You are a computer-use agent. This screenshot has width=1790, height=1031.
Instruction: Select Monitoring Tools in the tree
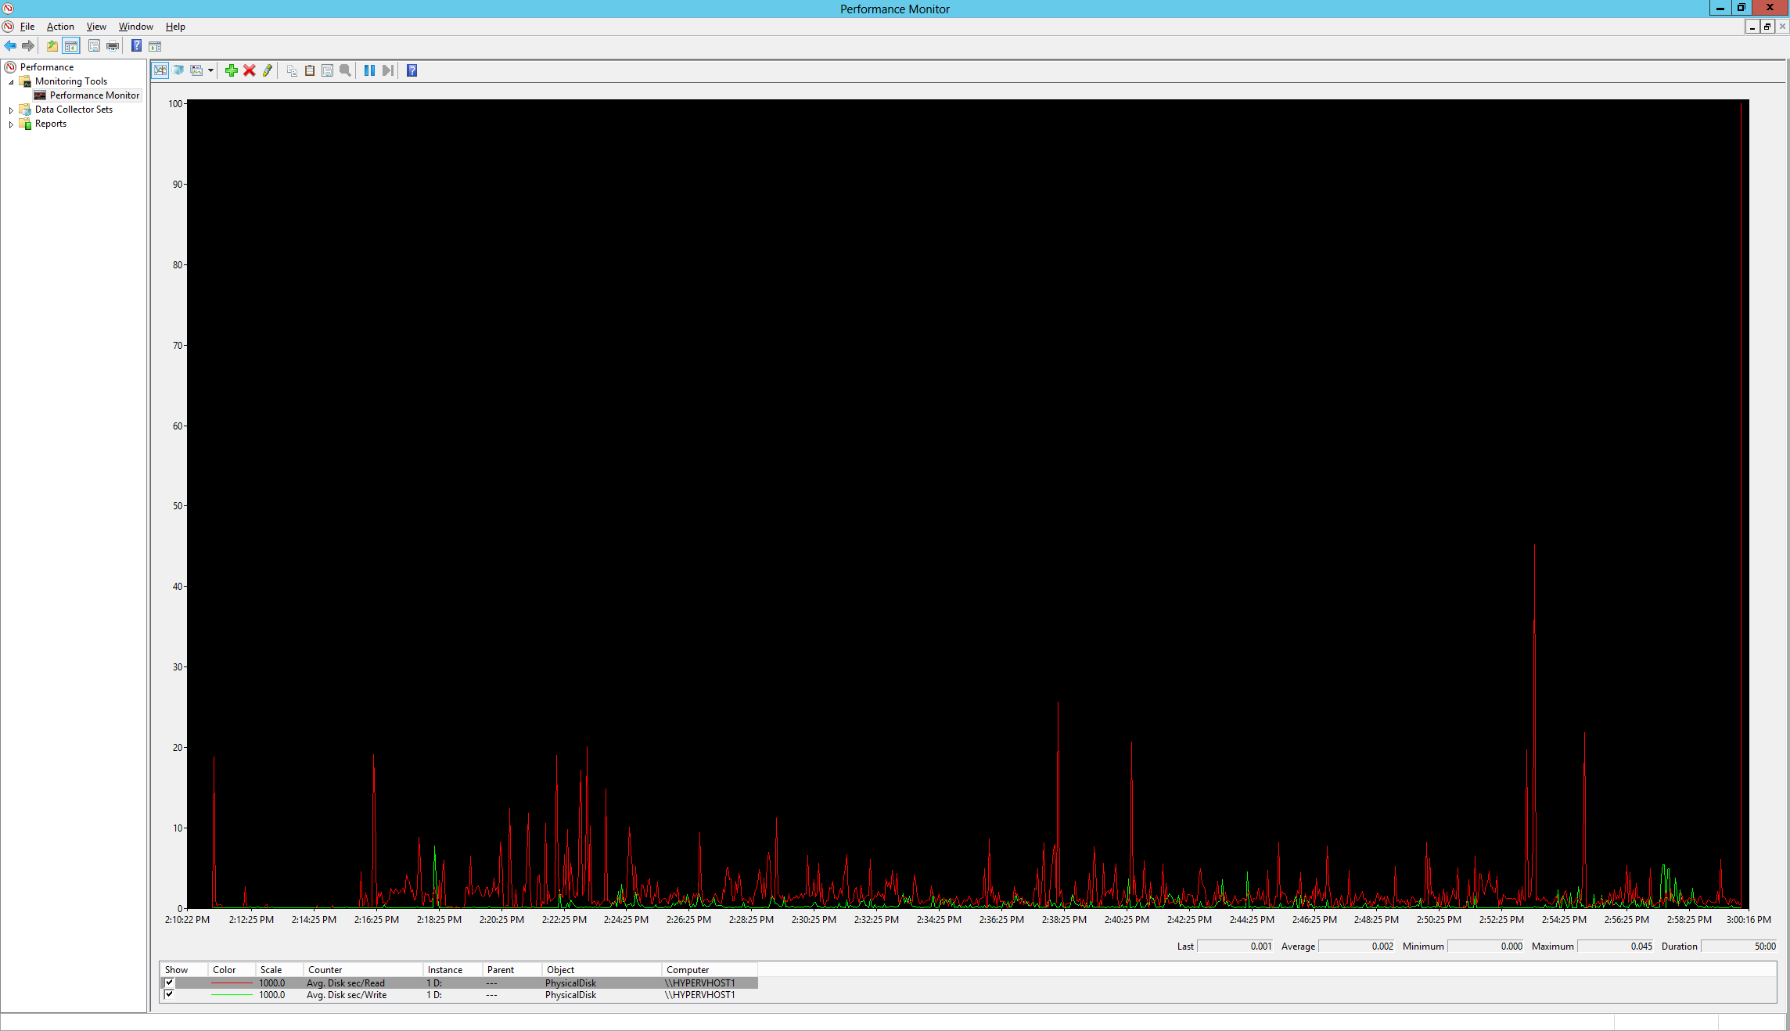point(71,81)
